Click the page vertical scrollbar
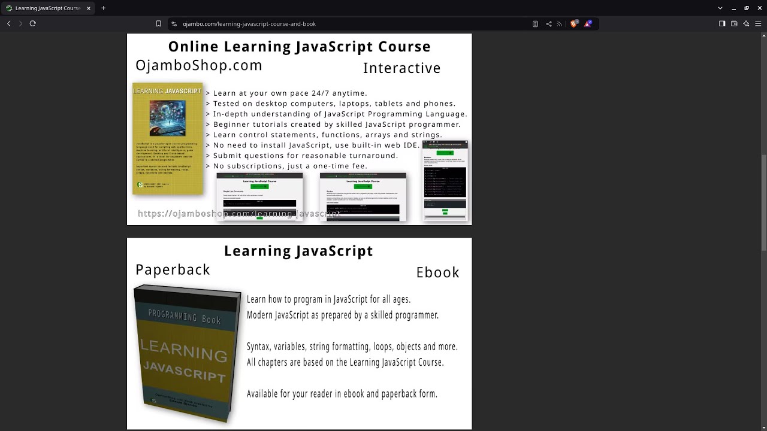This screenshot has width=767, height=431. [763, 204]
